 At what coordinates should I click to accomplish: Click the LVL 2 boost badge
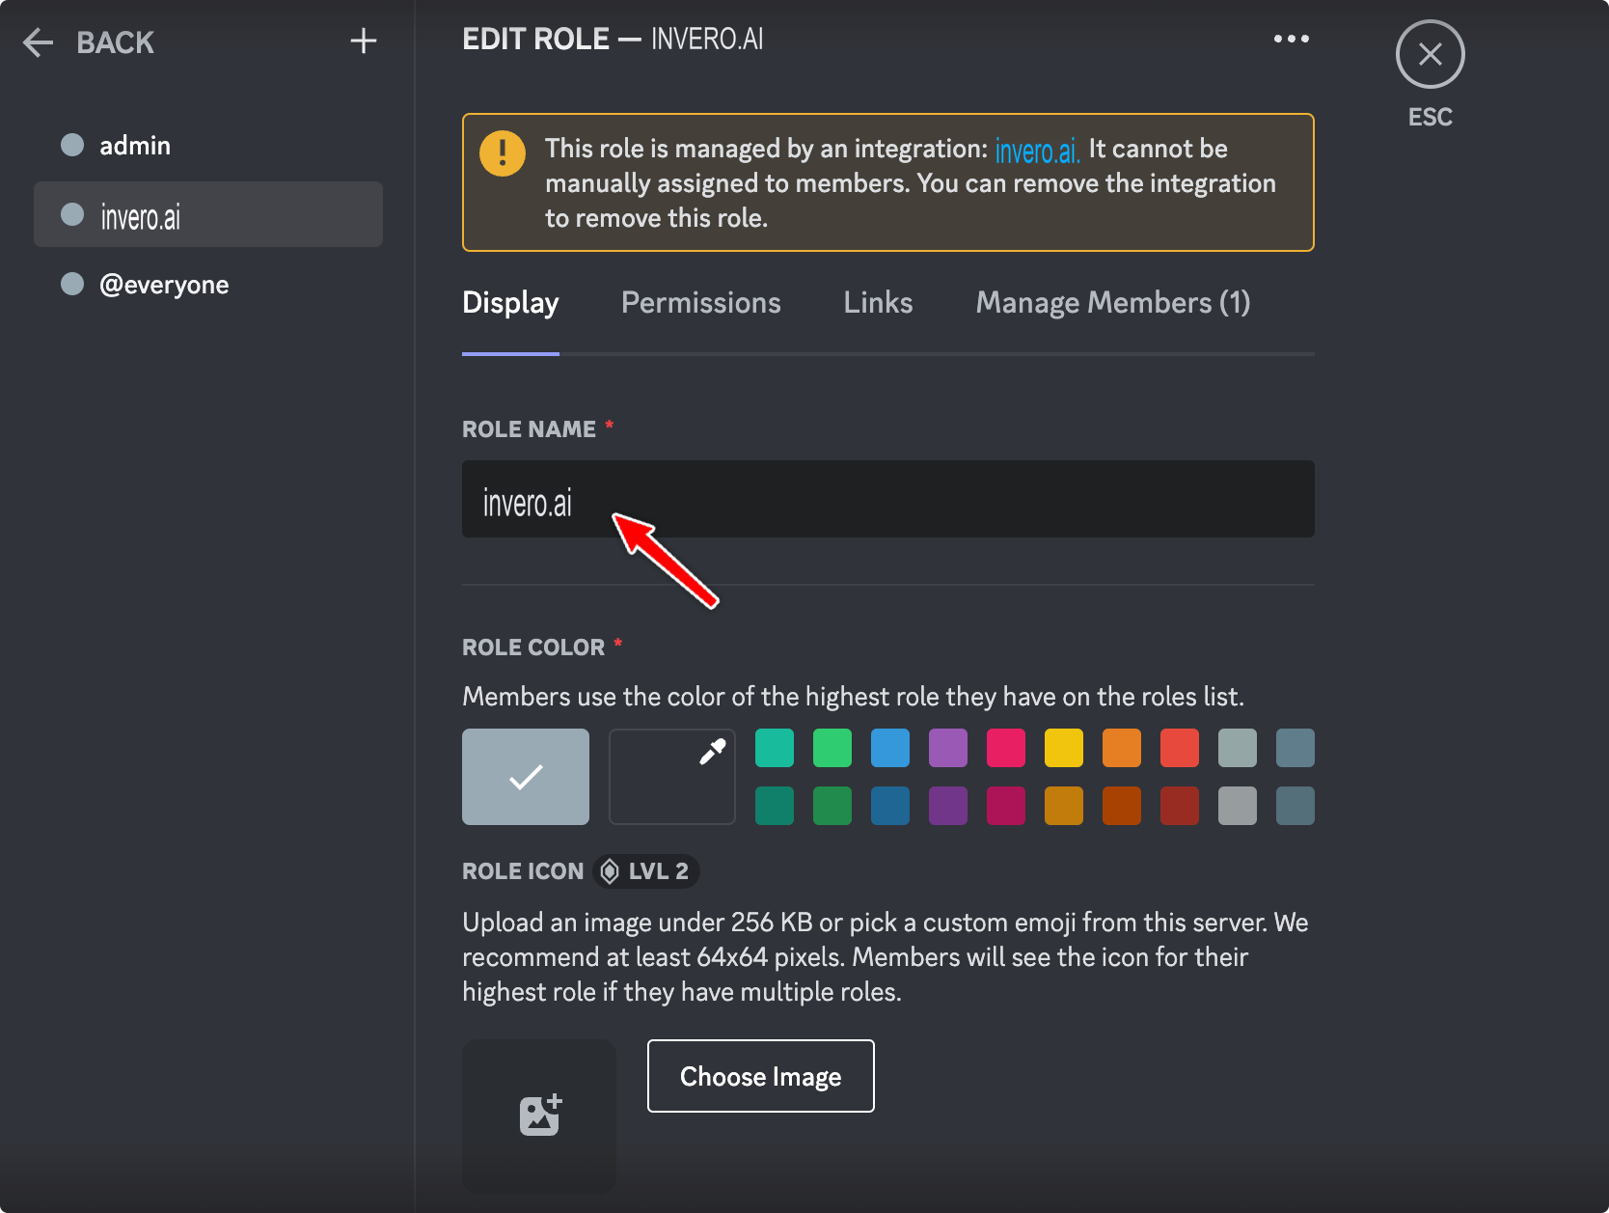pos(645,871)
